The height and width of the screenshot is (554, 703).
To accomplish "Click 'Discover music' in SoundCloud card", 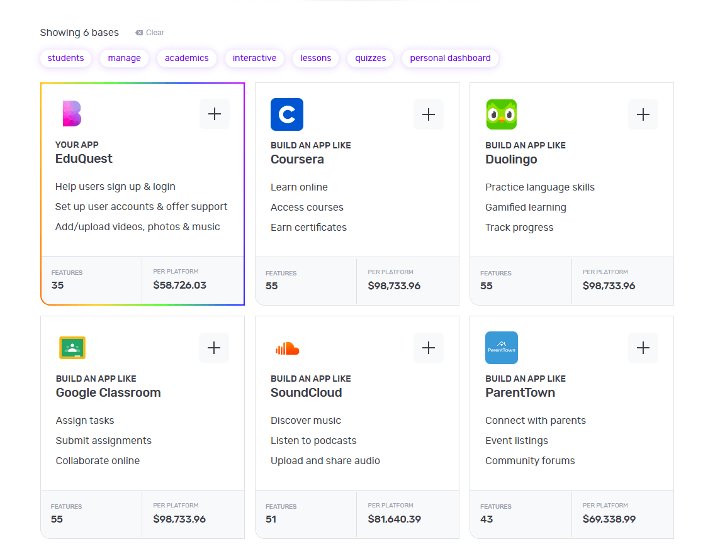I will 306,421.
